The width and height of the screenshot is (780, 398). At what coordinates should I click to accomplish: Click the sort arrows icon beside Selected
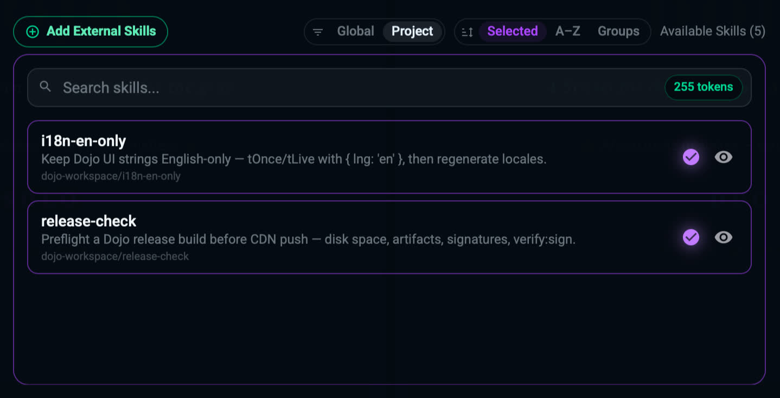click(467, 32)
